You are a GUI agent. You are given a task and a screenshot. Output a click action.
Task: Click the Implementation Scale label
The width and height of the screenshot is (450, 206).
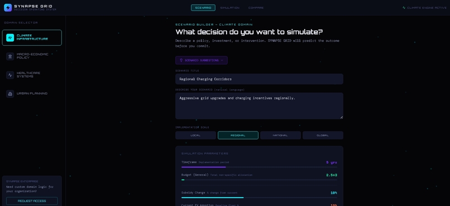pyautogui.click(x=192, y=127)
